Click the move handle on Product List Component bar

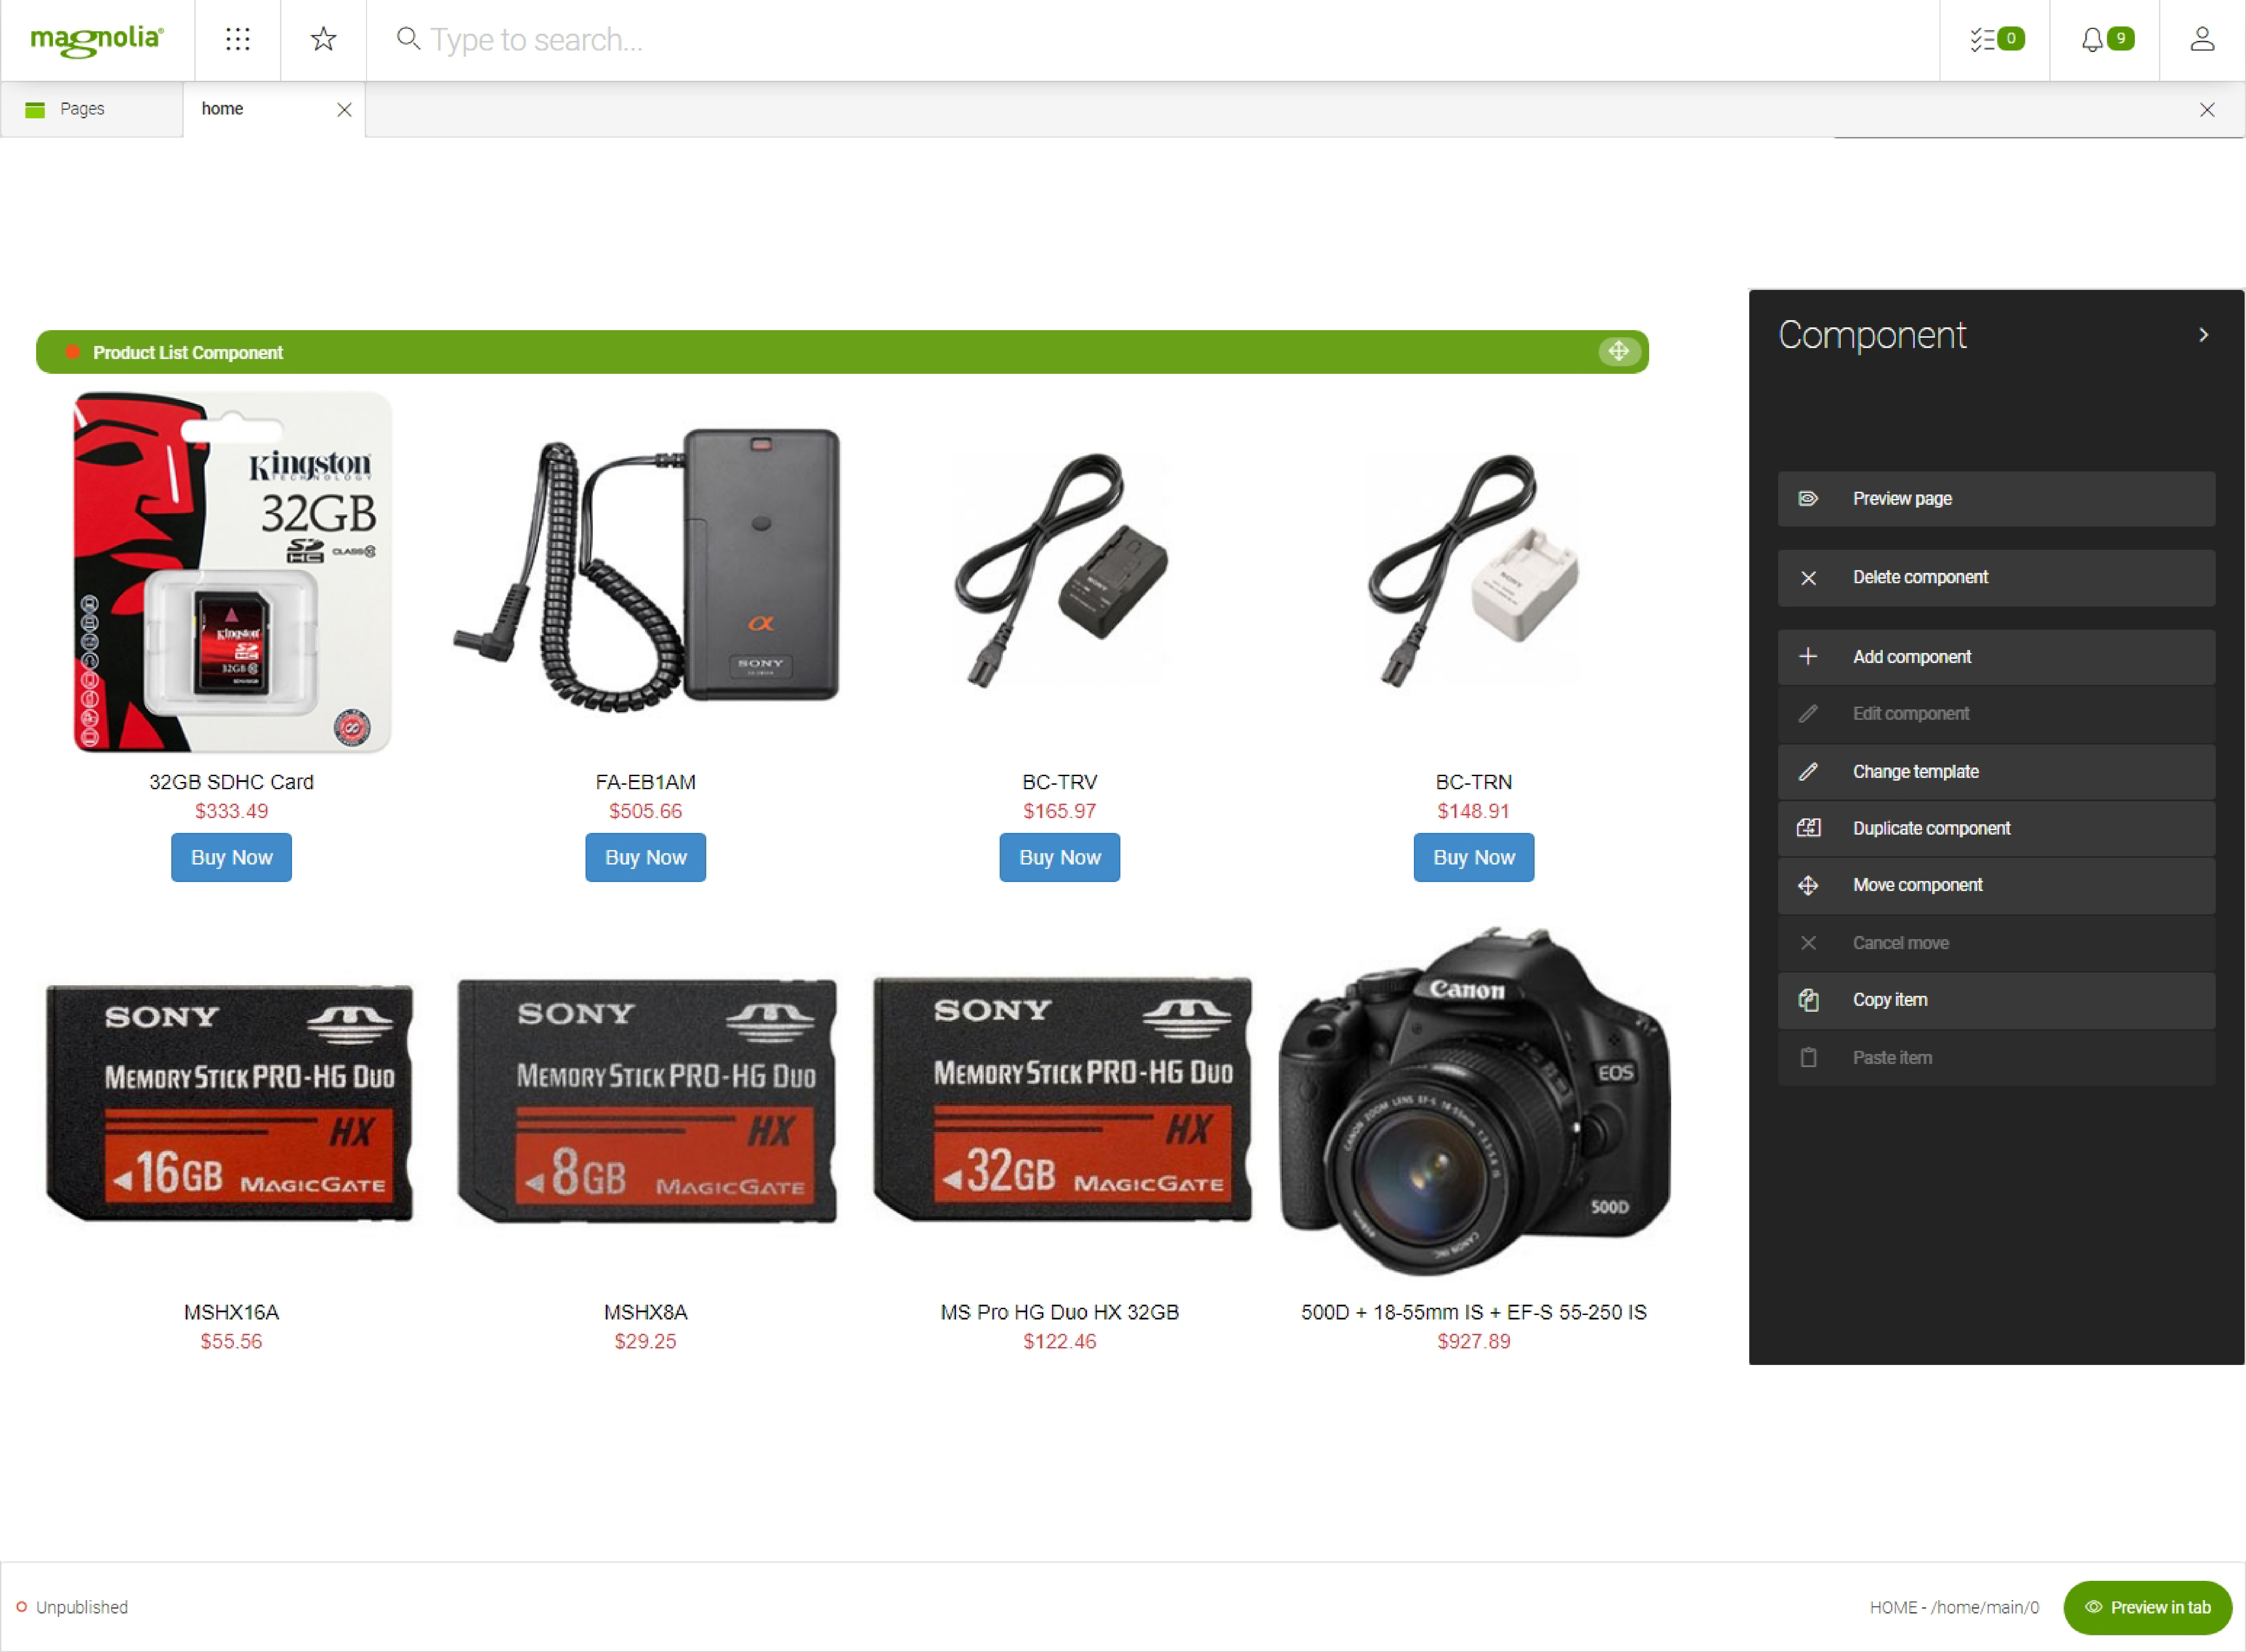[1619, 351]
